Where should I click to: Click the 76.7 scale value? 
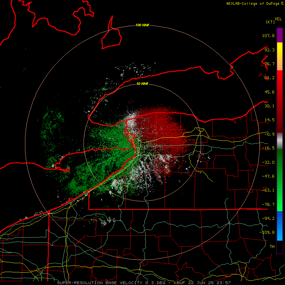(x=269, y=64)
